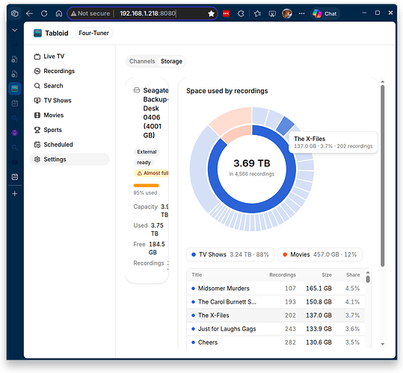Open Scheduled recordings page
The image size is (403, 373).
54,144
